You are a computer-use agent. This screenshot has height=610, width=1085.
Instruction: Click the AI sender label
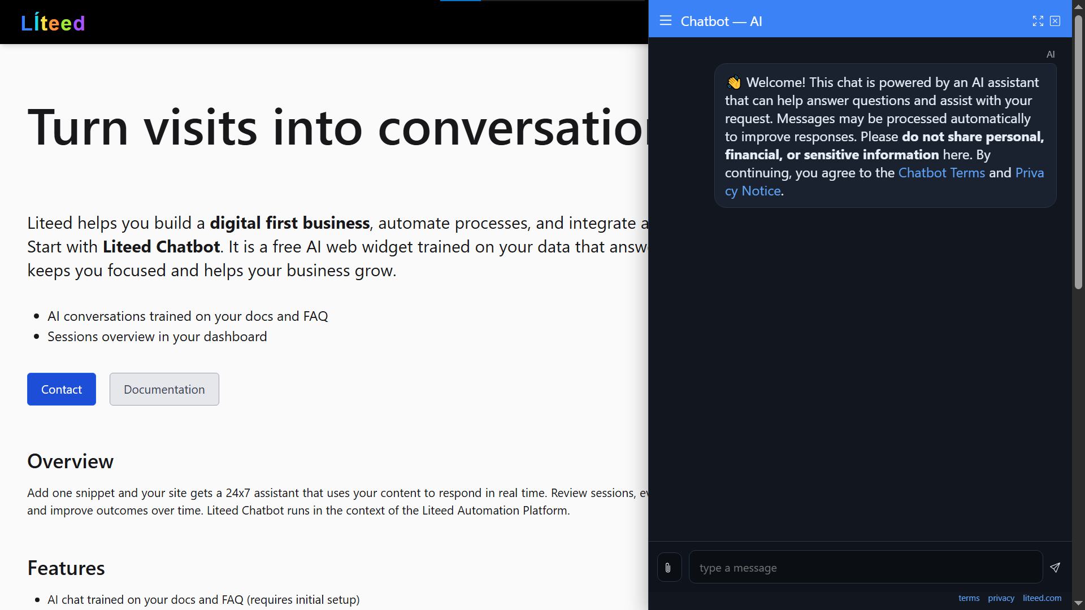pyautogui.click(x=1051, y=54)
